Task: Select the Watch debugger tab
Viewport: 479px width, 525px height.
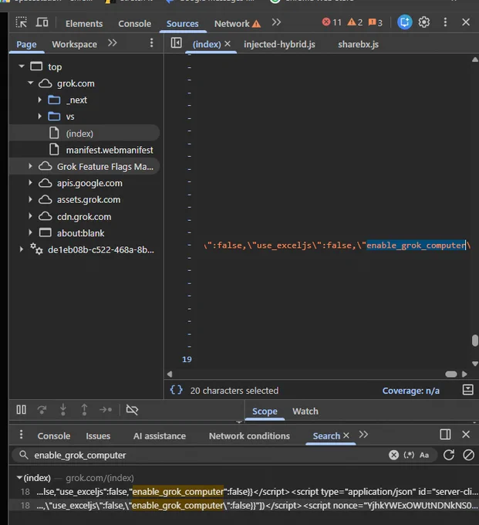Action: [305, 412]
